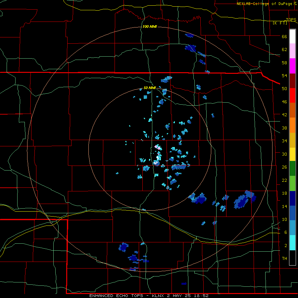The image size is (298, 298).
Task: Pick the bright red legend swatch
Action: tap(292, 95)
